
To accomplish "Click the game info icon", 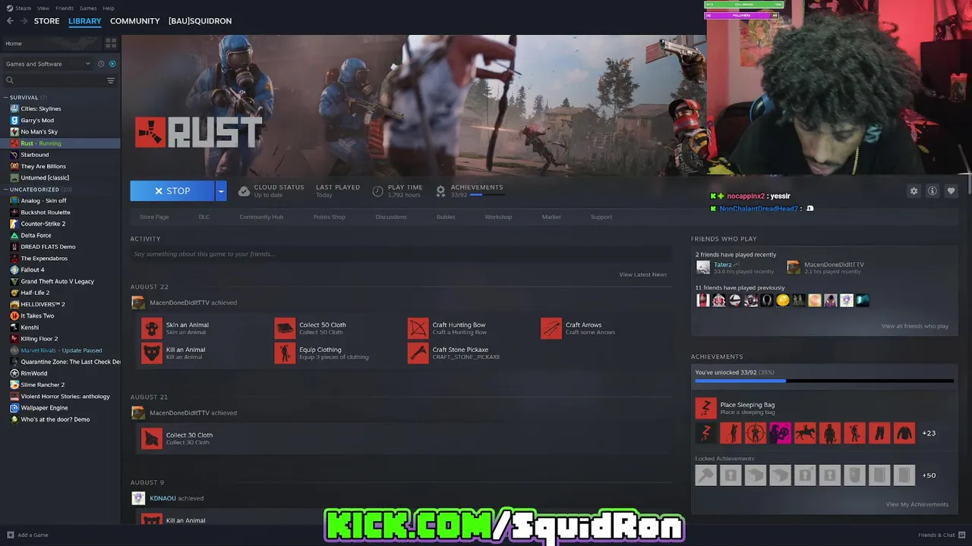I will pyautogui.click(x=933, y=191).
